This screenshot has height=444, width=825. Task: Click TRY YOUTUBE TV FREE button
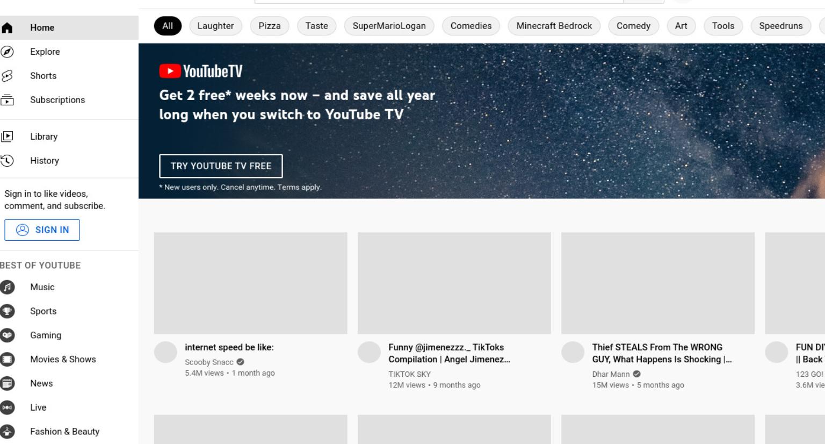click(221, 166)
